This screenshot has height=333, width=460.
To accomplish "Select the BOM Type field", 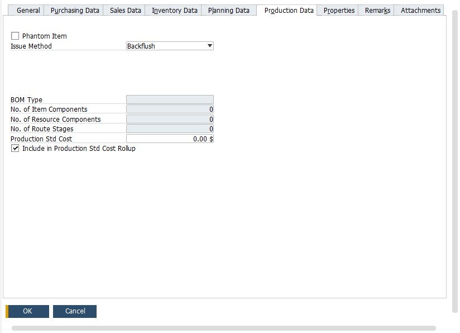I will tap(170, 99).
